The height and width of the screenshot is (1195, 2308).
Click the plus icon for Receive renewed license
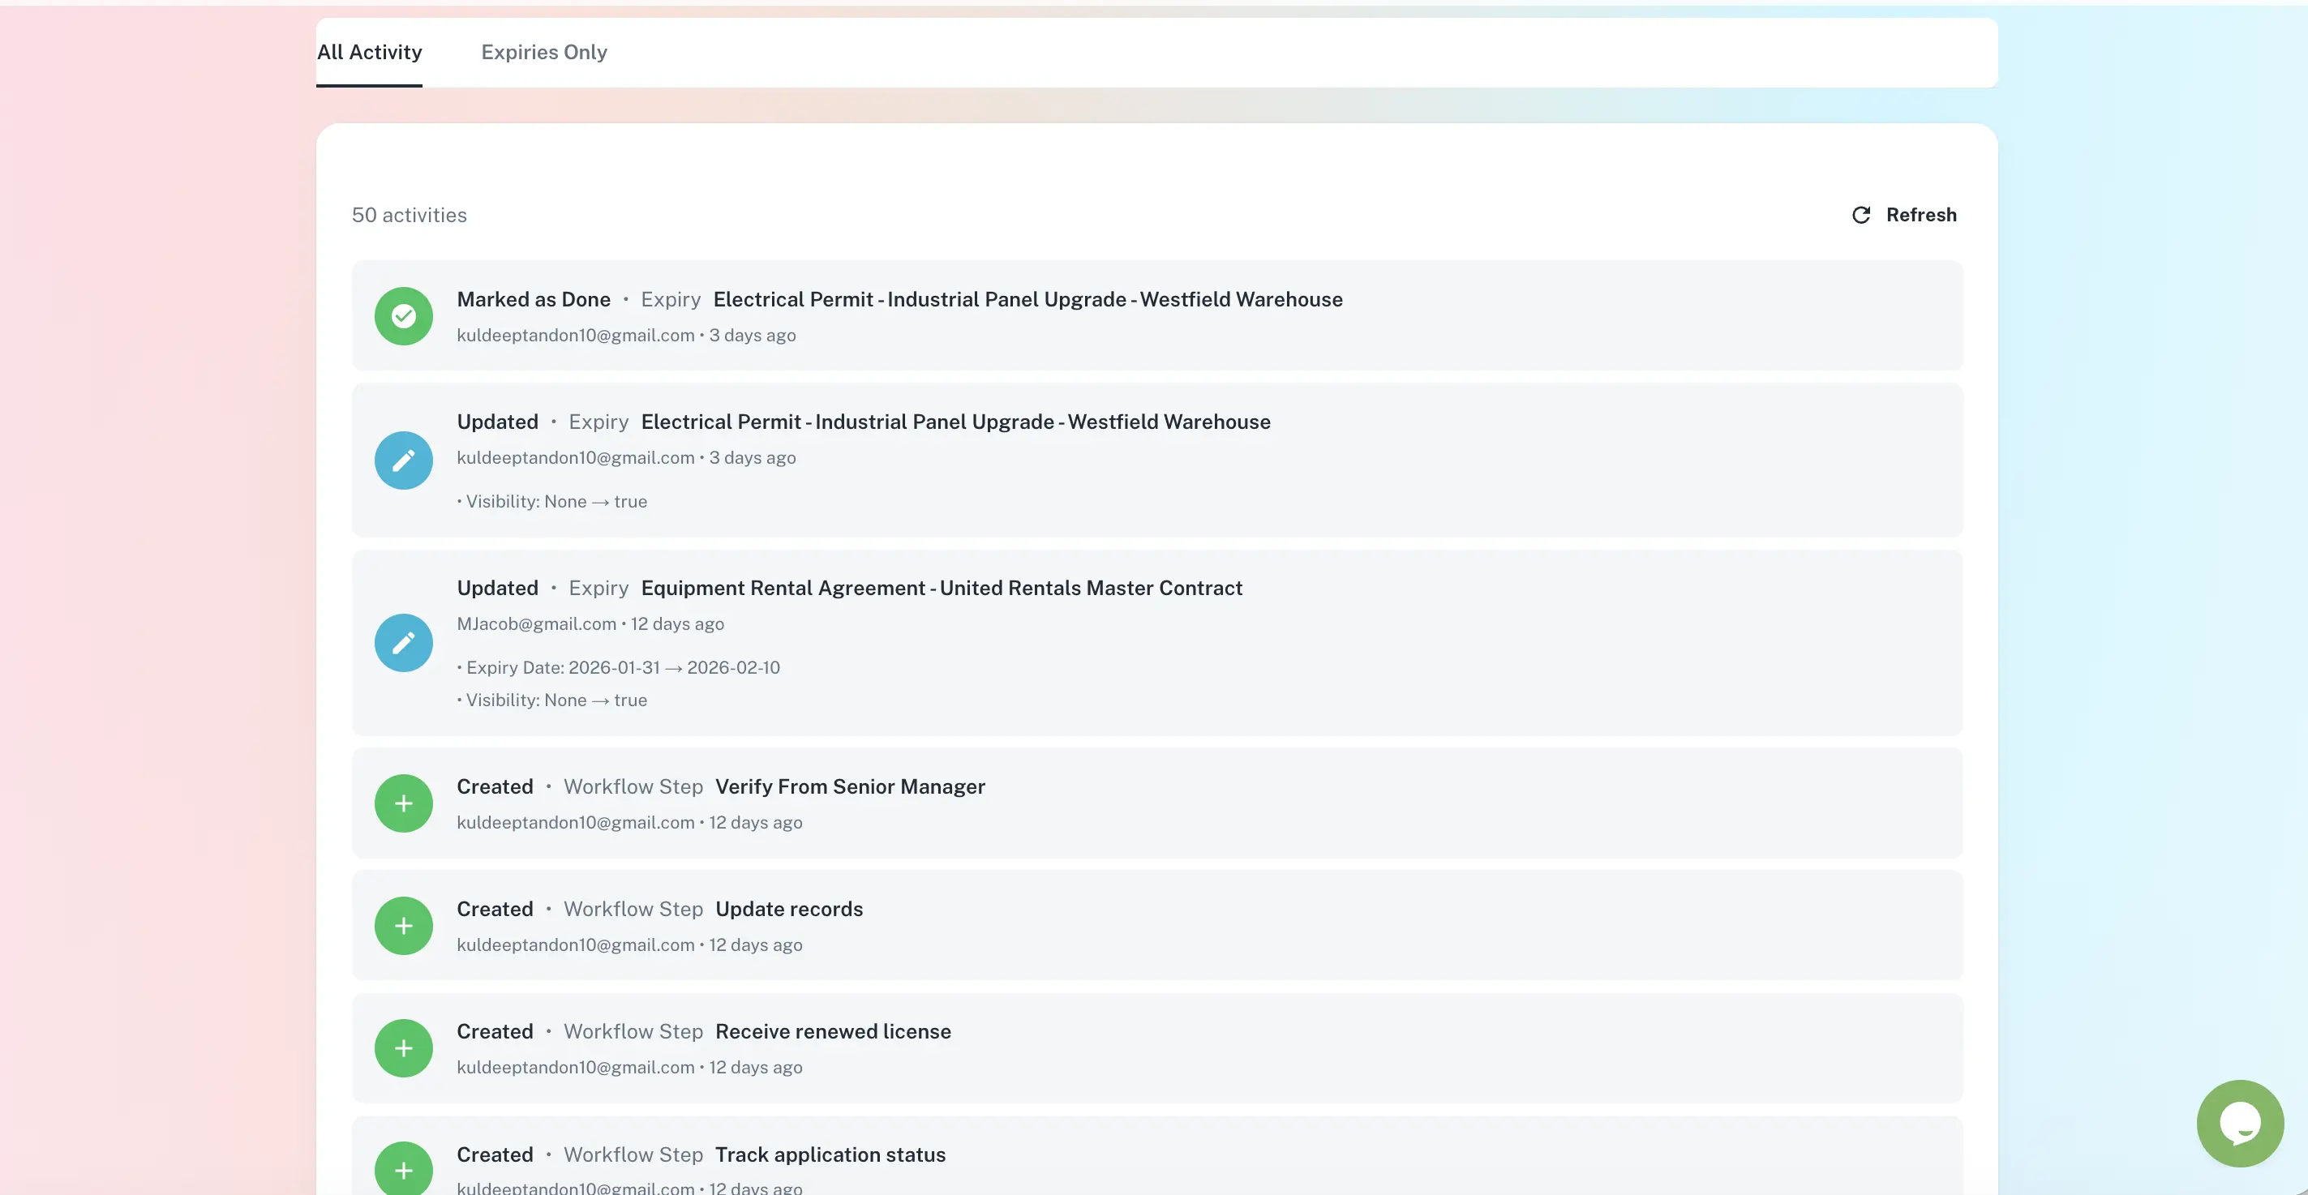[403, 1048]
